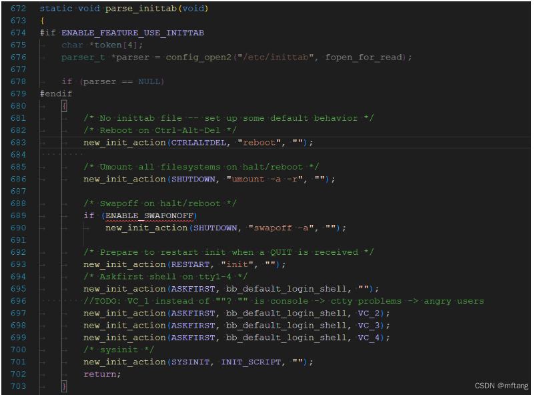Viewport: 539px width, 397px height.
Task: Select the SYSINIT constant on line 701
Action: tap(191, 362)
